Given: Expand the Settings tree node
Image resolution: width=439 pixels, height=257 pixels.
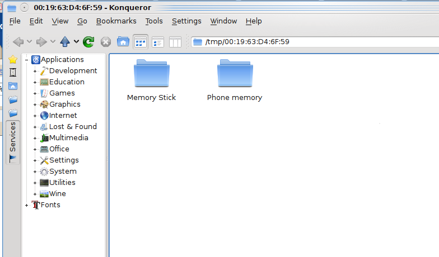Looking at the screenshot, I should (x=35, y=160).
